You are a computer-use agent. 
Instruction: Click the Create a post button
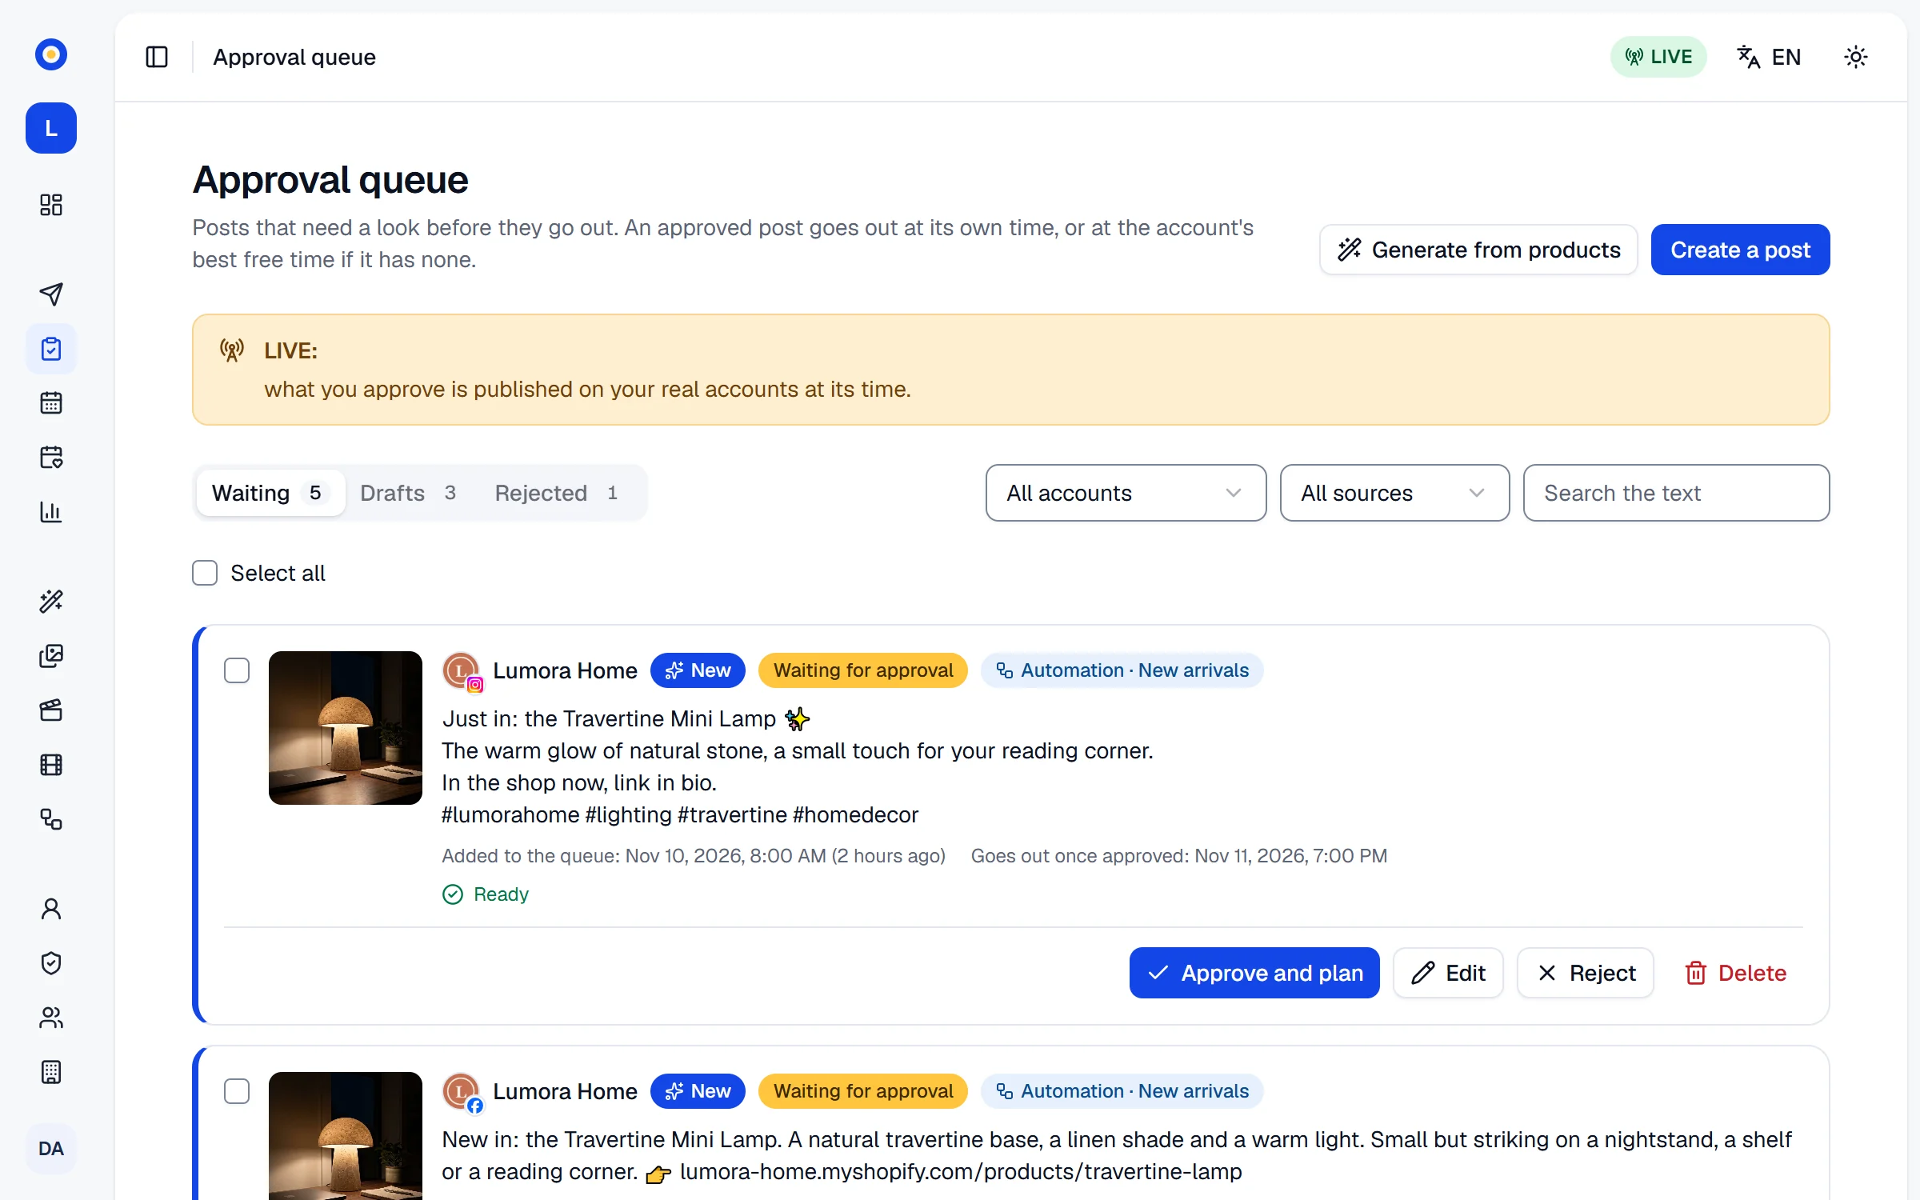click(x=1740, y=250)
